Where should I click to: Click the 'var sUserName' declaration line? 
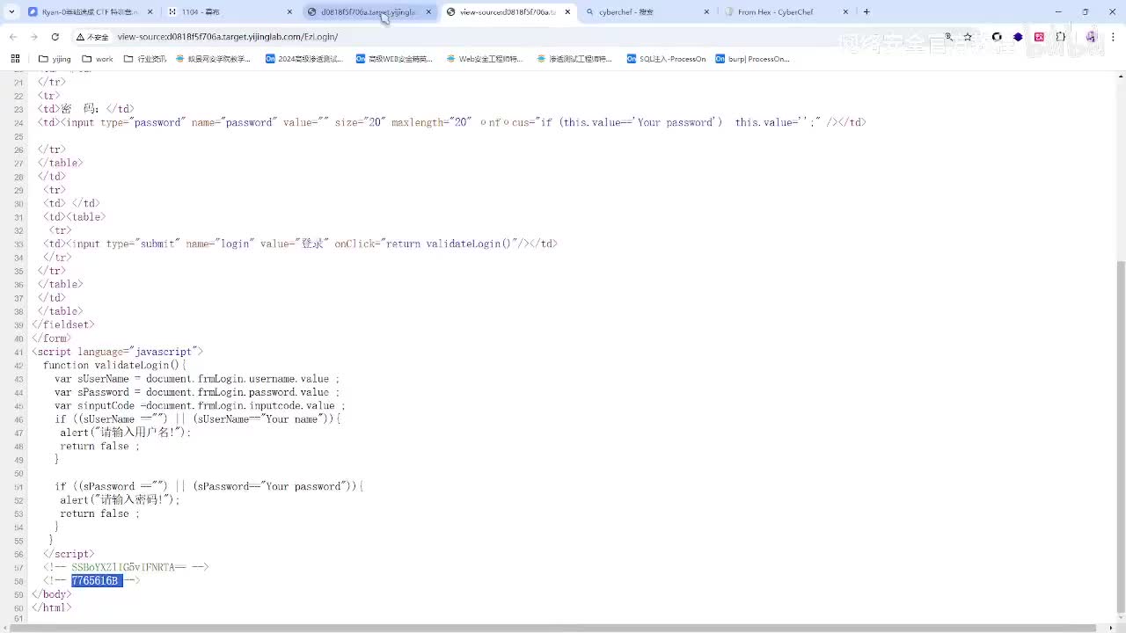click(x=196, y=379)
